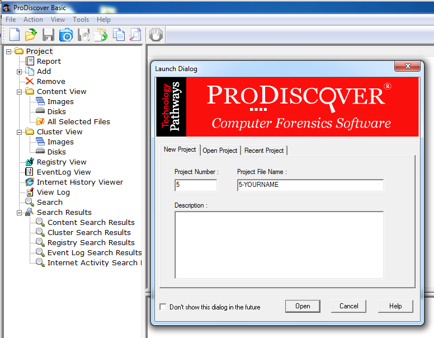Open the View menu
The width and height of the screenshot is (434, 338).
tap(58, 20)
